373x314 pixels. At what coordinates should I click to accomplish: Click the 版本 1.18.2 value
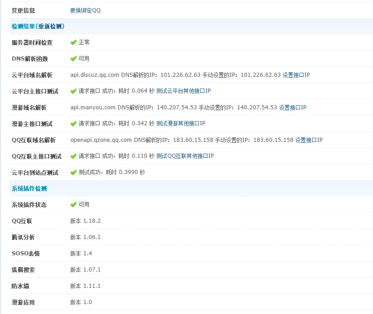pyautogui.click(x=85, y=221)
